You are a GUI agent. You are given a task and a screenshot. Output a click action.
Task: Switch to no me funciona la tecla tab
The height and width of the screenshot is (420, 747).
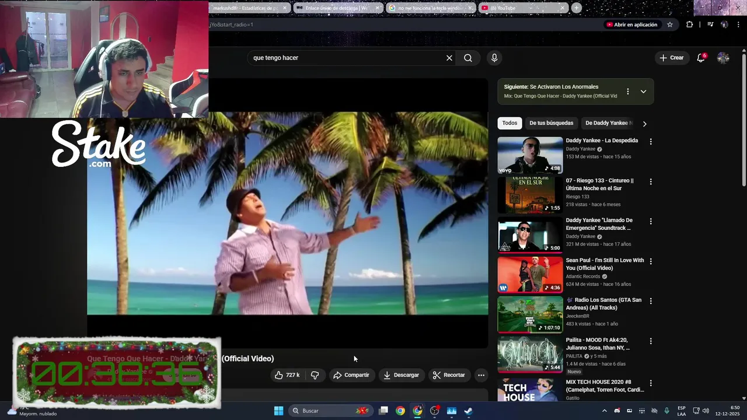[x=430, y=8]
